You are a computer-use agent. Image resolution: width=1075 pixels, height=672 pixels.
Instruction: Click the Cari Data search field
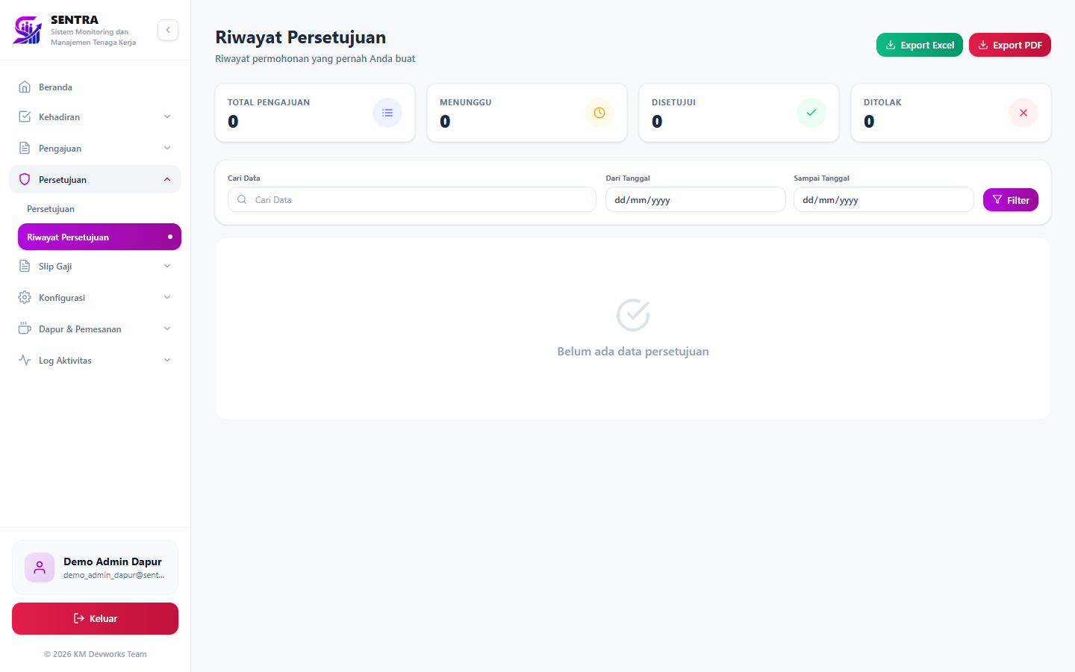pos(412,199)
